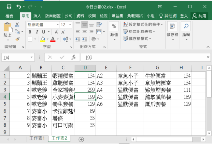Click 登入 to sign in

184,16
